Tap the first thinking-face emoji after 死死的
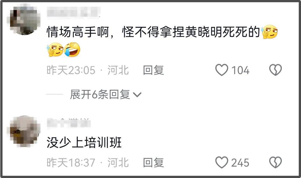 pos(269,32)
